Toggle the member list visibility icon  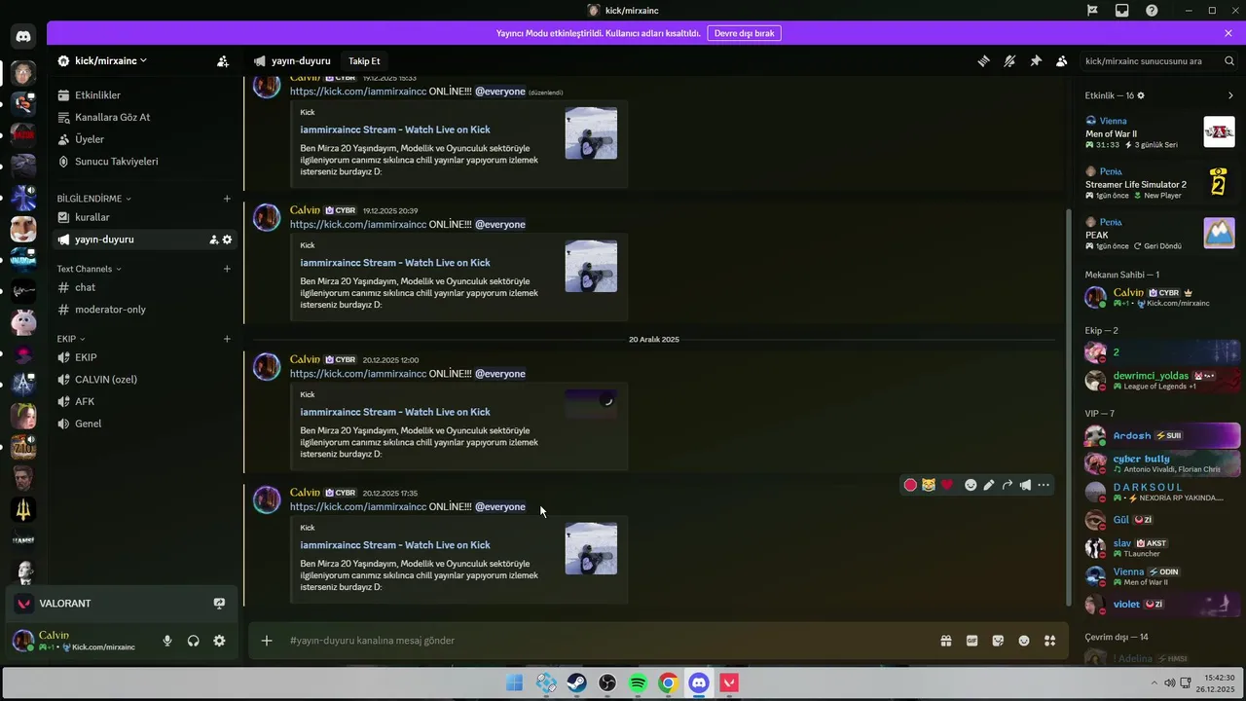point(1062,60)
